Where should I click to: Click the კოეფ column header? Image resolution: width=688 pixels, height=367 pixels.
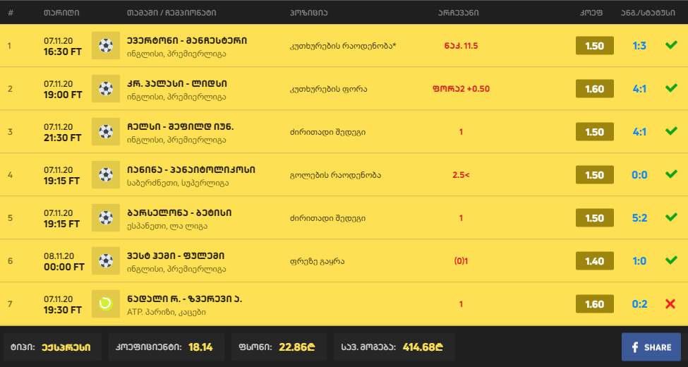(591, 13)
